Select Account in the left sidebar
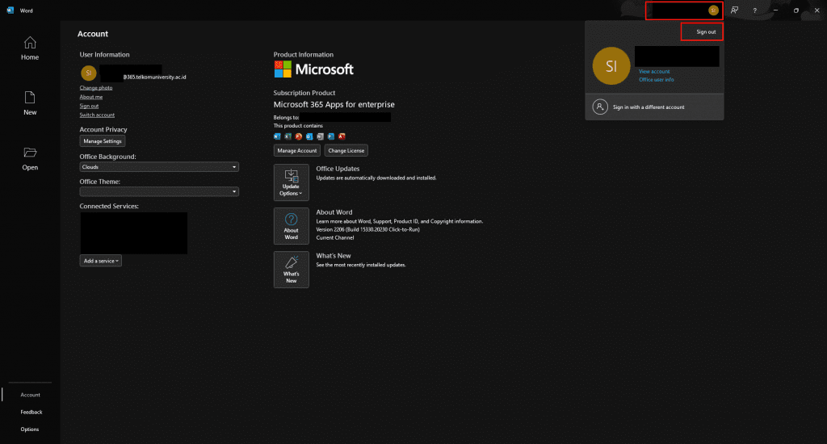 [30, 395]
